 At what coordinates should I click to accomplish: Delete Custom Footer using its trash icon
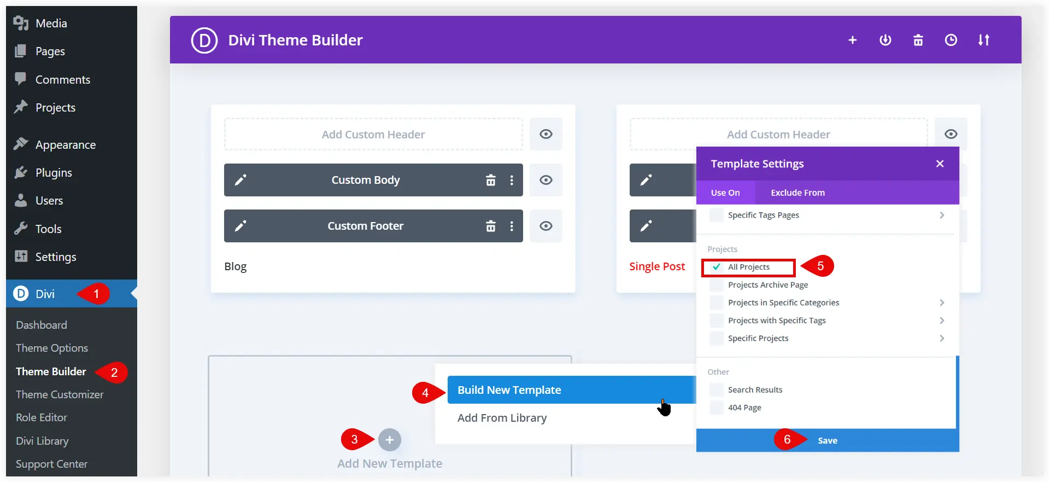[x=491, y=226]
